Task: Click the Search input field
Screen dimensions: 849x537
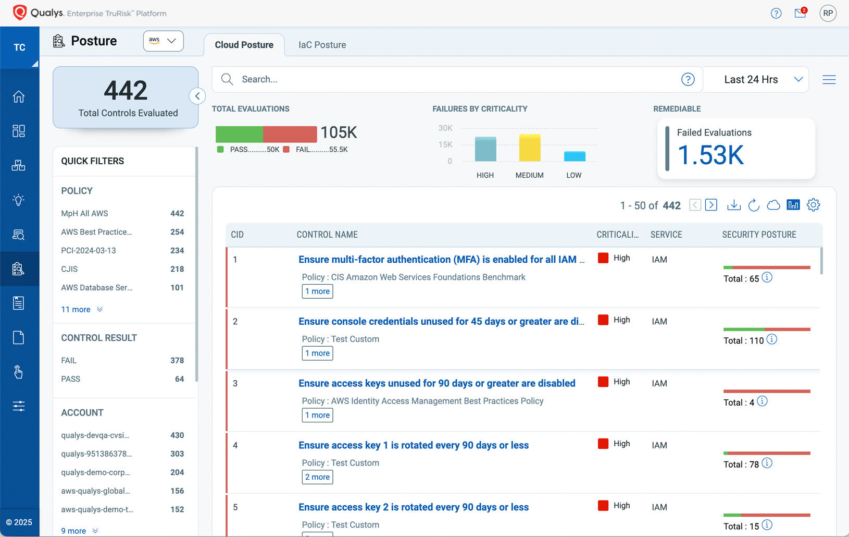Action: pyautogui.click(x=457, y=79)
